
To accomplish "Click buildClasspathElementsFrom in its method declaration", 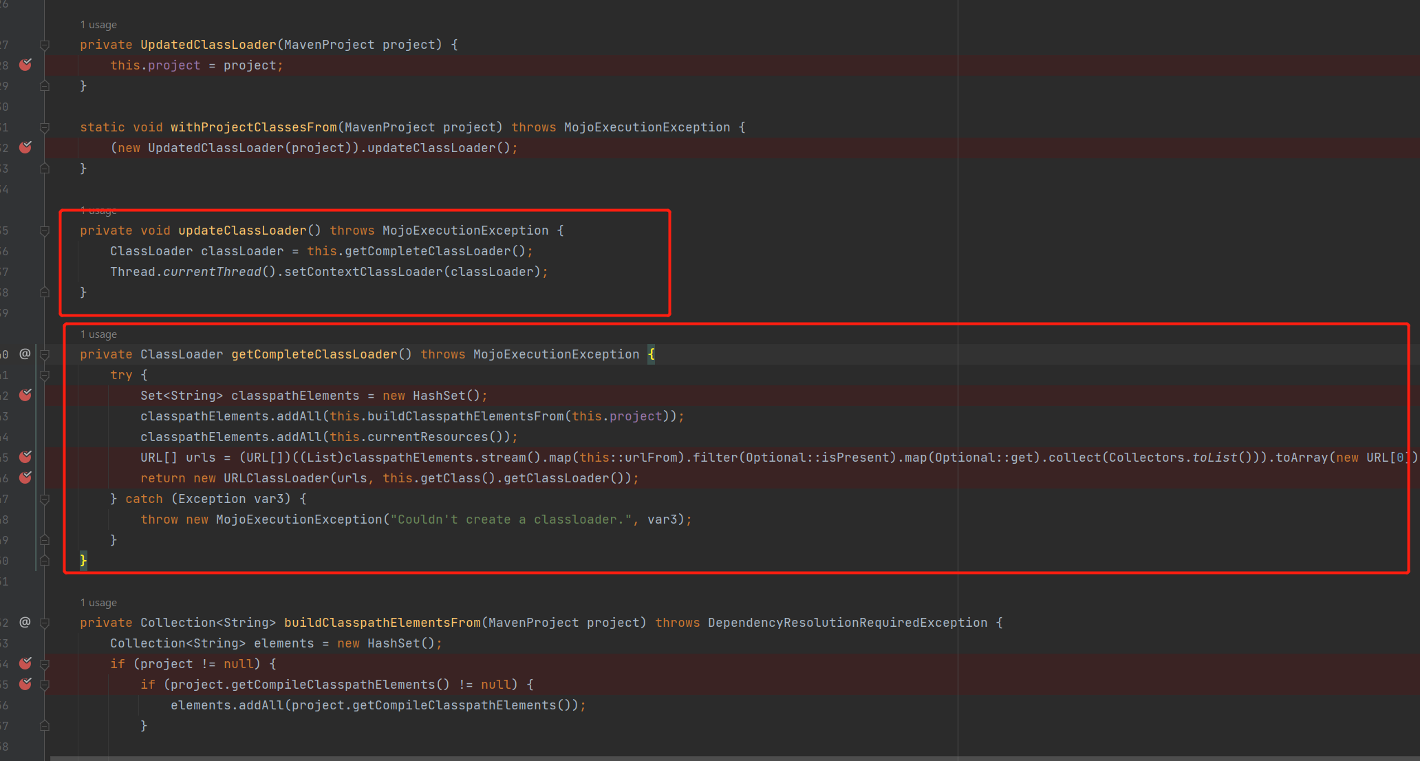I will [x=383, y=623].
